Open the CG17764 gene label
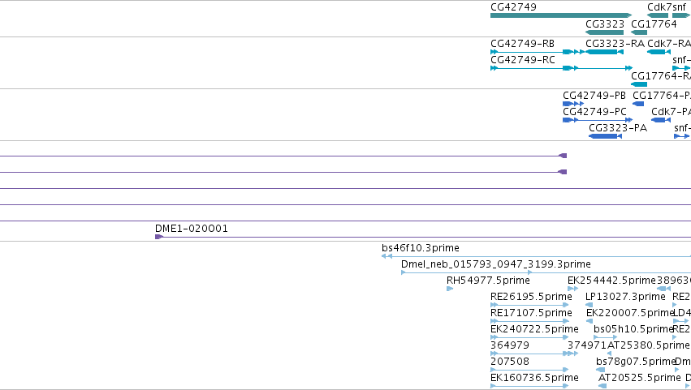691x390 pixels. [654, 24]
